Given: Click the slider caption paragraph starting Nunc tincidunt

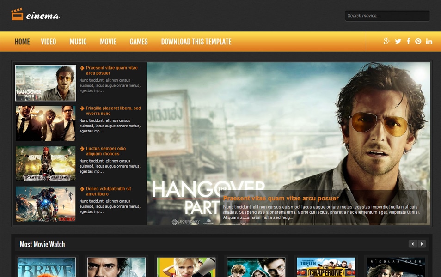Looking at the screenshot, I should point(321,212).
